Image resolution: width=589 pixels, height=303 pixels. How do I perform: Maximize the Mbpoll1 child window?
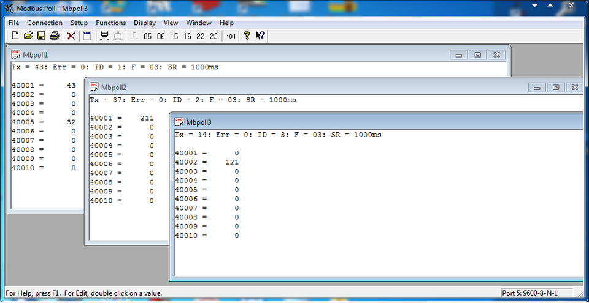(478, 54)
